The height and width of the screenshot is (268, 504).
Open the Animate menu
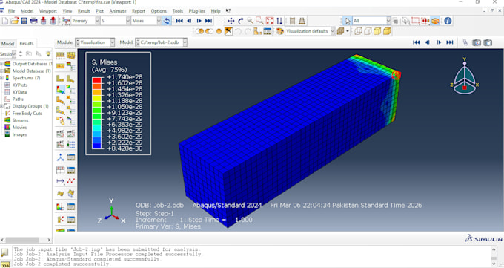[118, 11]
